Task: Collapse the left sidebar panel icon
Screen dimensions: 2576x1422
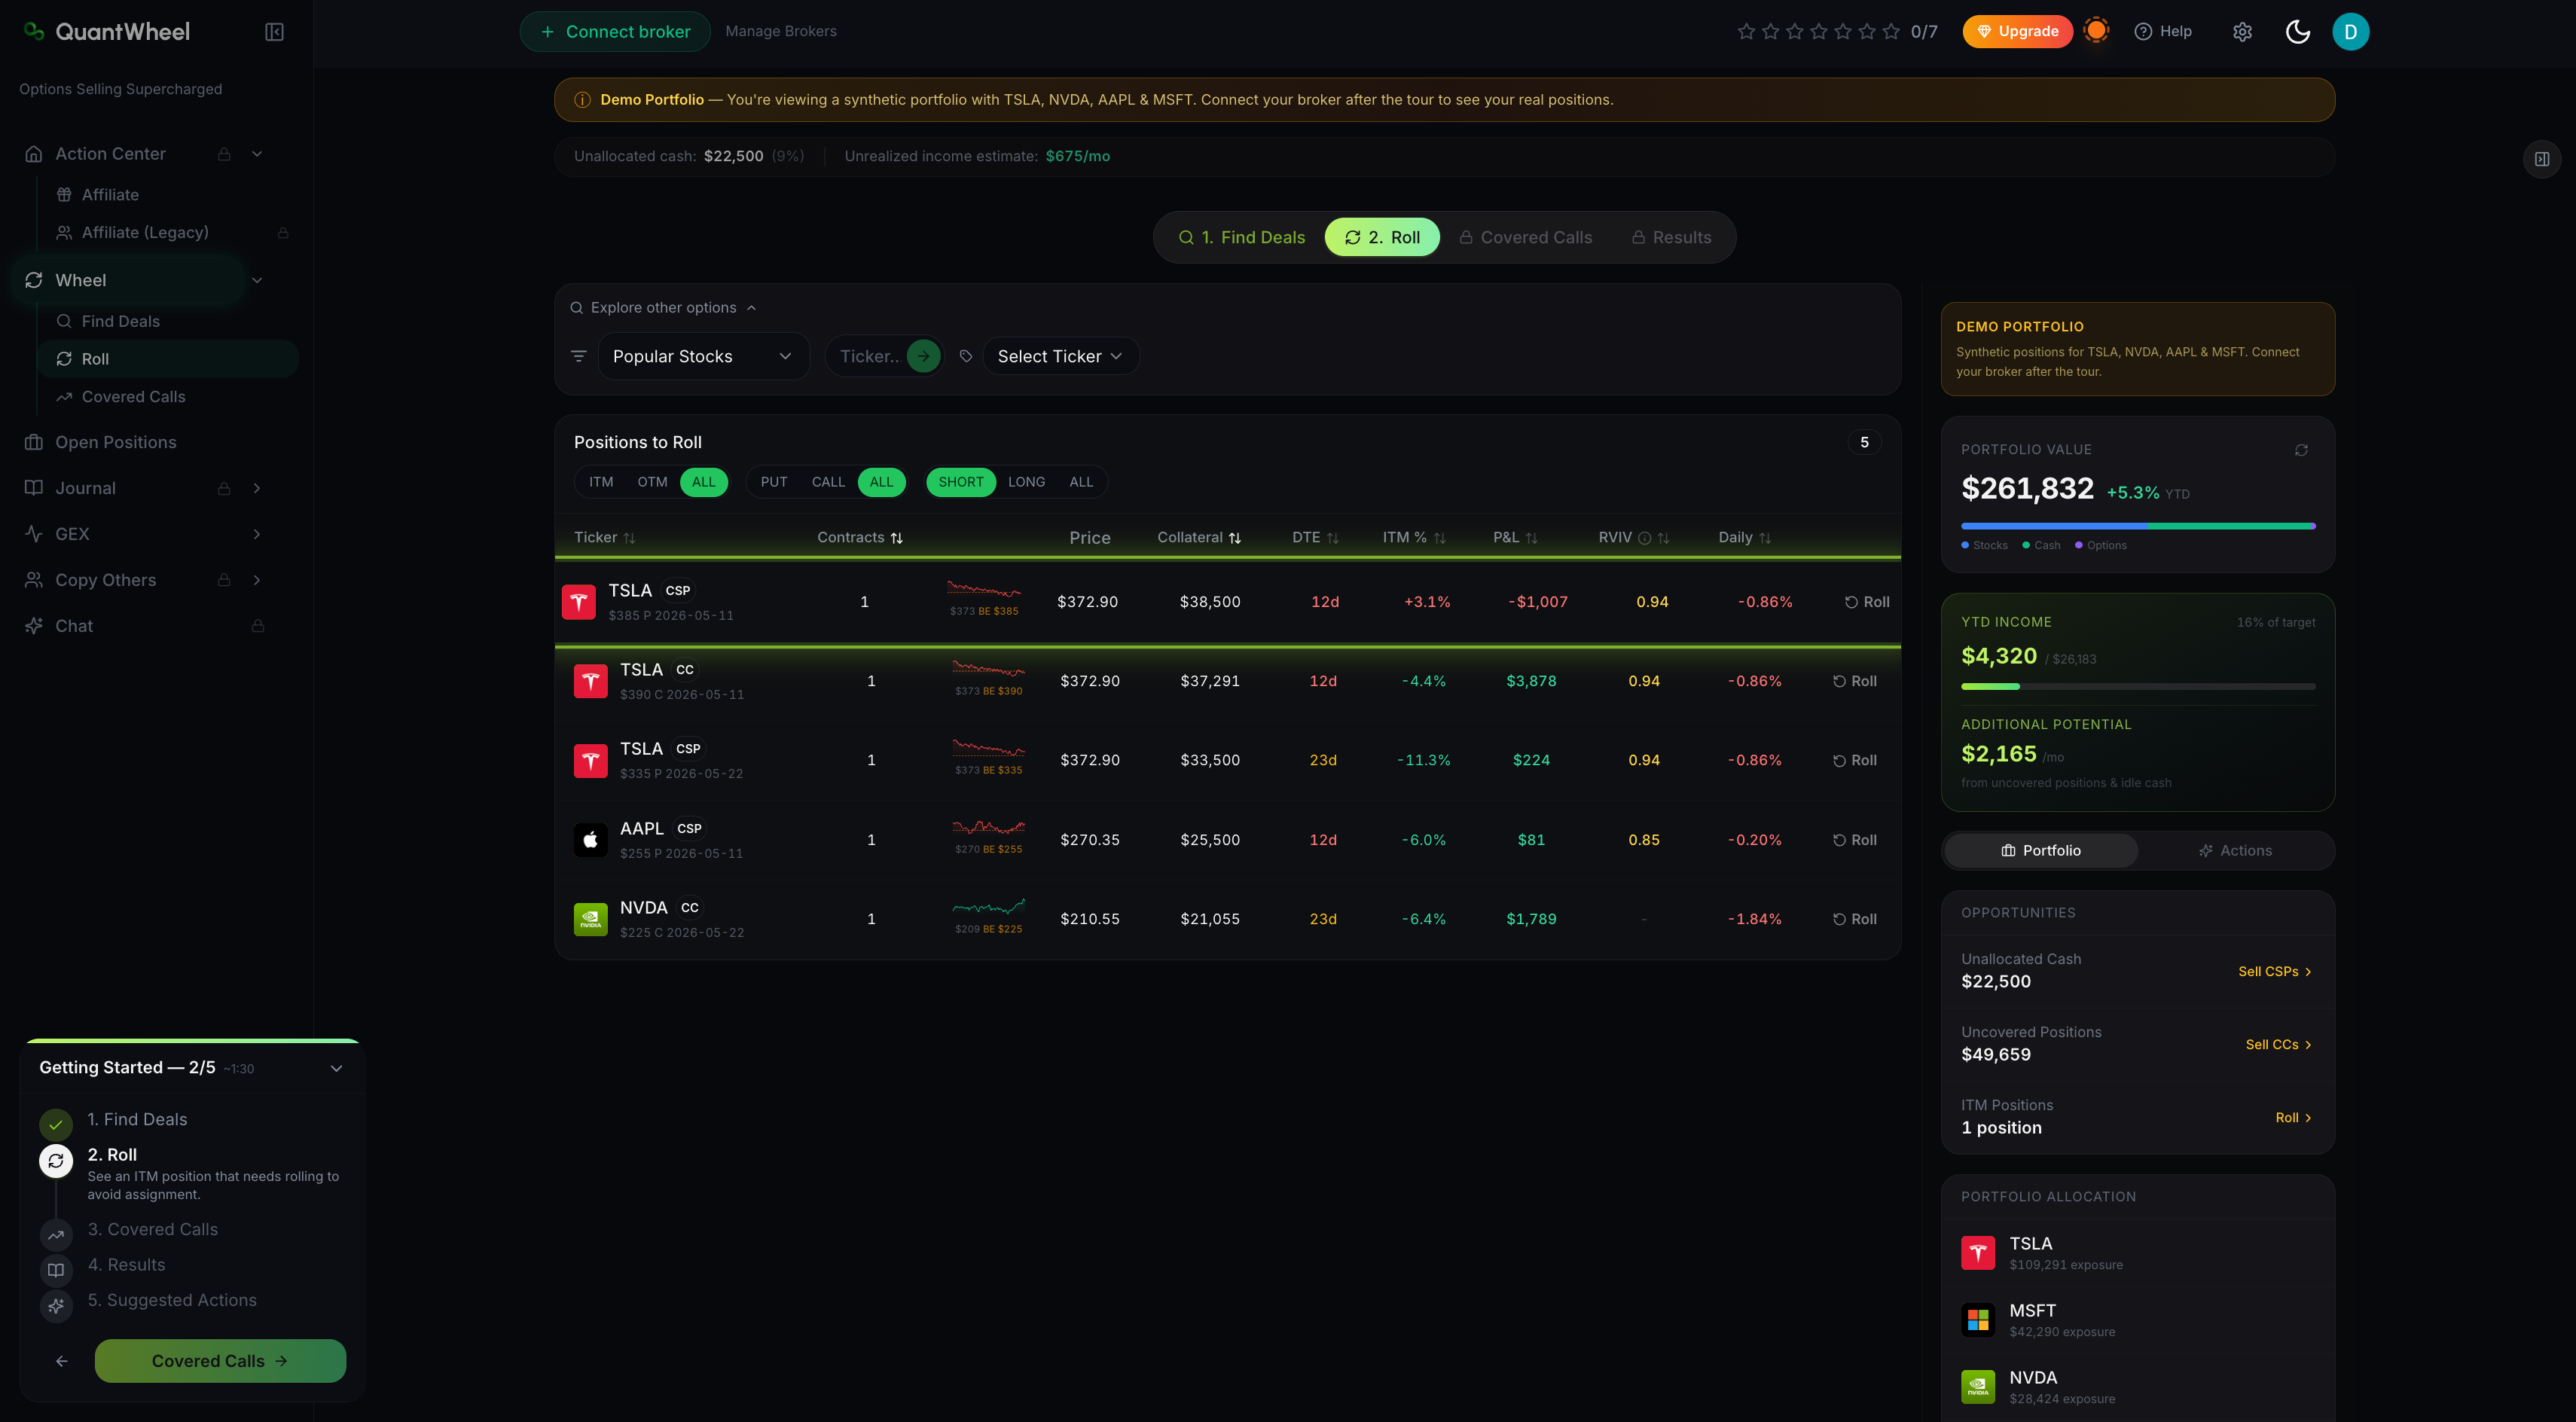Action: click(x=274, y=32)
